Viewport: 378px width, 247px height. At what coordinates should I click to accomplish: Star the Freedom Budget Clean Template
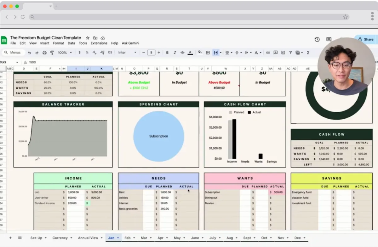(88, 38)
